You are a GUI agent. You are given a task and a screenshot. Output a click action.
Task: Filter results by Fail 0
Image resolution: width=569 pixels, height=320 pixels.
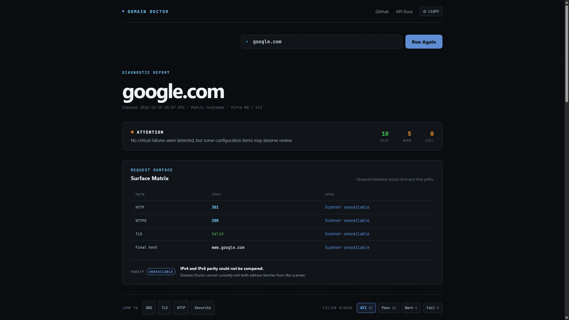click(x=433, y=308)
